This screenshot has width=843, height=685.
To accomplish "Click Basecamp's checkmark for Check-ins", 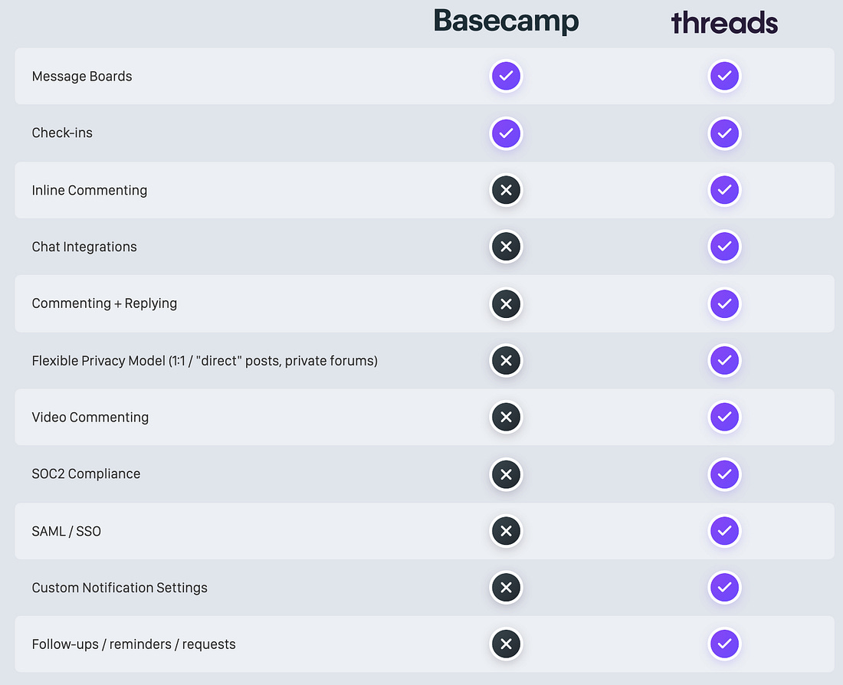I will pyautogui.click(x=506, y=133).
